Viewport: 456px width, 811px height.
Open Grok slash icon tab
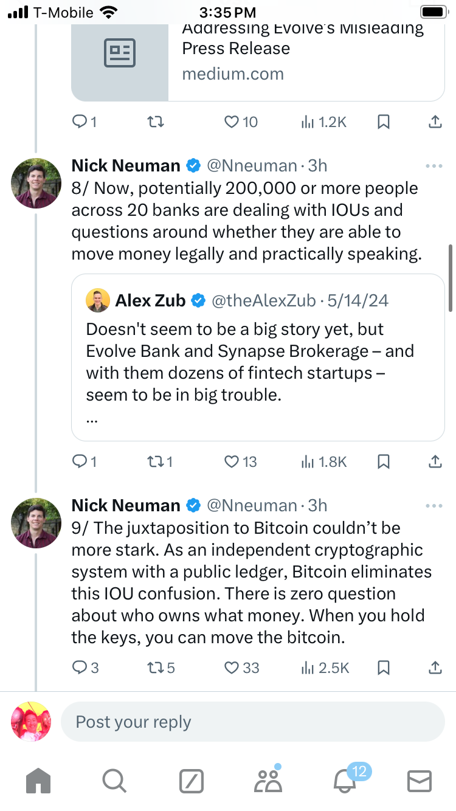[191, 781]
